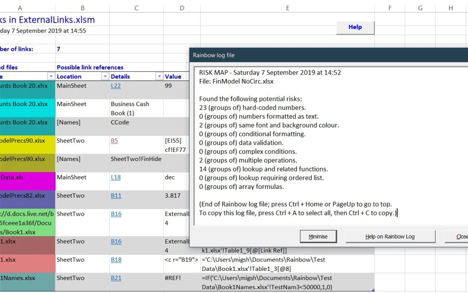This screenshot has height=293, width=468.
Task: Follow the L22 cell link
Action: (x=116, y=86)
